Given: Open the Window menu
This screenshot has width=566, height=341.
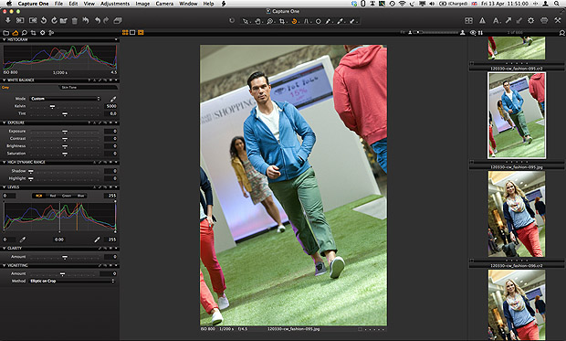Looking at the screenshot, I should [x=188, y=4].
